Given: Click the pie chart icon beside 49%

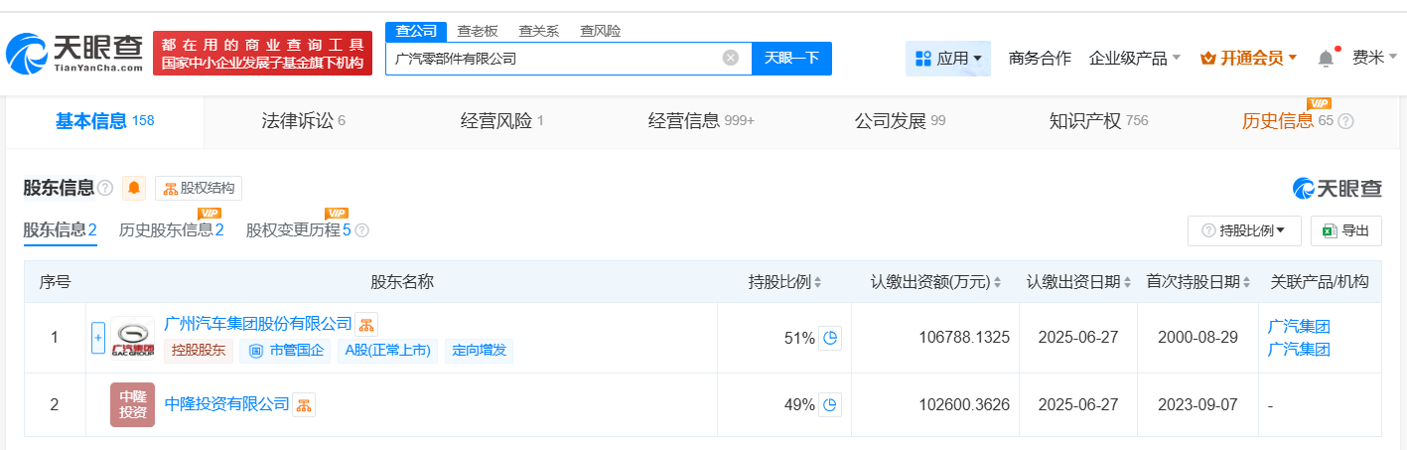Looking at the screenshot, I should (830, 404).
